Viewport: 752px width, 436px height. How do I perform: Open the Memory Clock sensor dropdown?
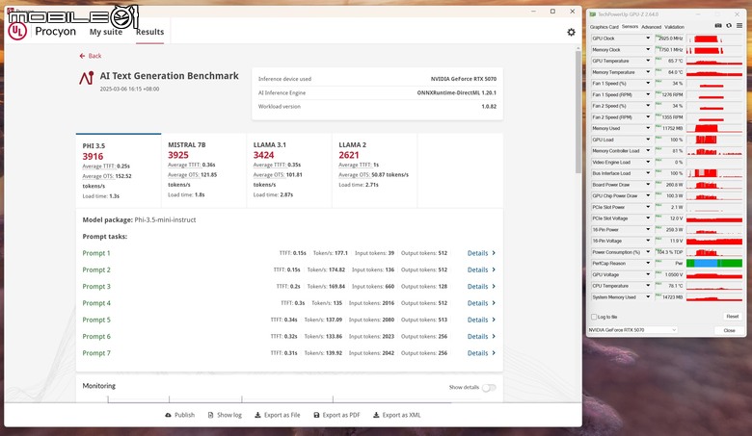[648, 49]
